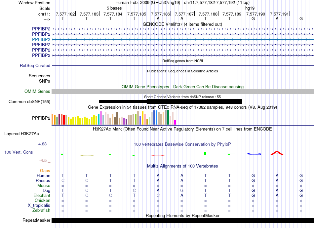This screenshot has width=314, height=228.
Task: Click the hg19 label beside the scale bar
Action: pos(250,8)
